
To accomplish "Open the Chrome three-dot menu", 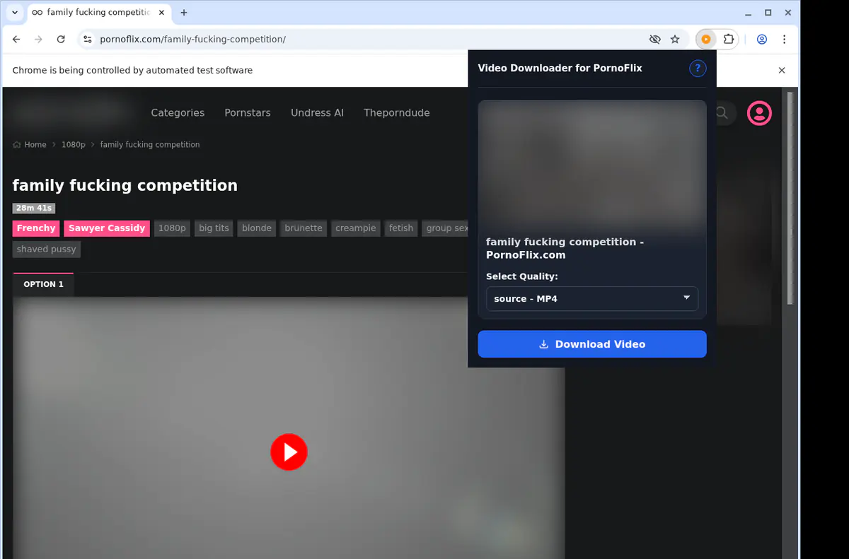I will [x=784, y=40].
